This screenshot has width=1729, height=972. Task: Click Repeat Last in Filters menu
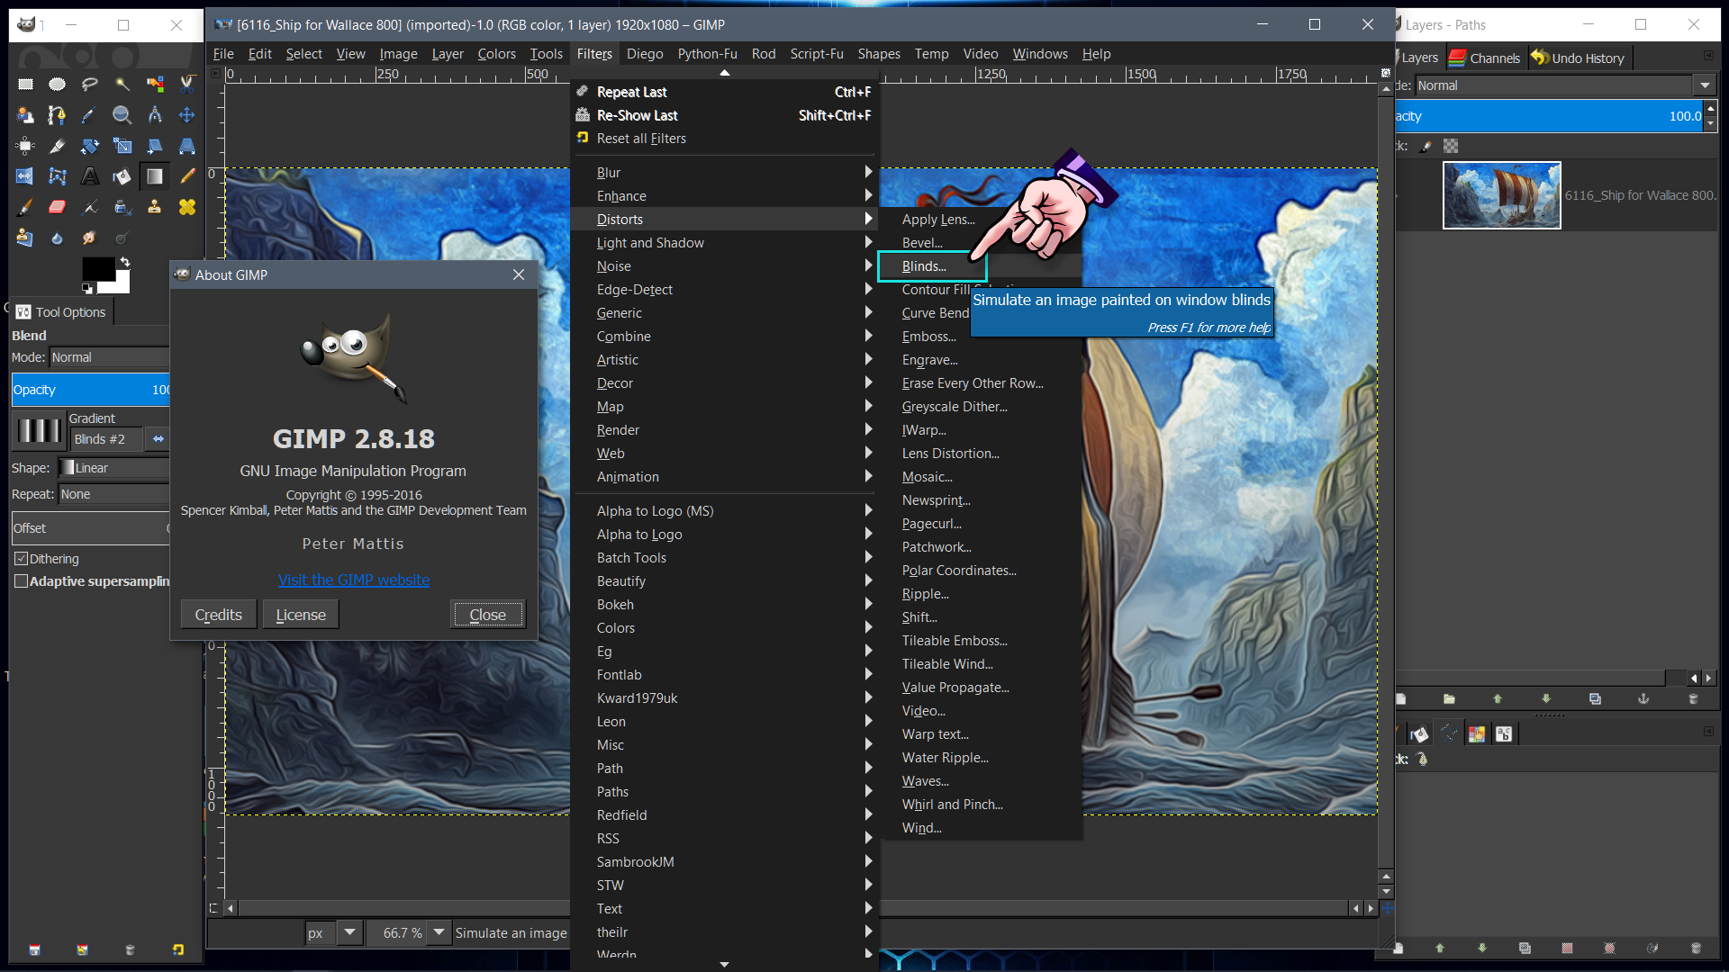724,92
